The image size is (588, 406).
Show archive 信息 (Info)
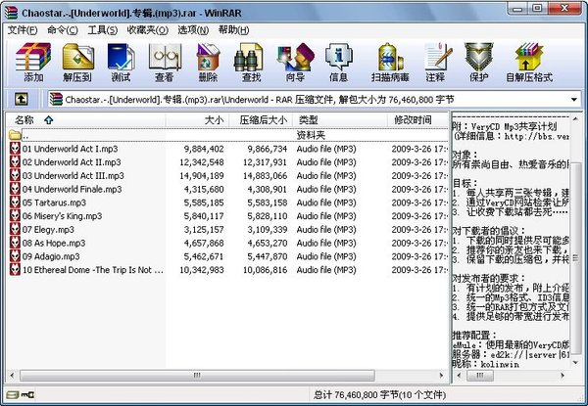click(x=339, y=62)
